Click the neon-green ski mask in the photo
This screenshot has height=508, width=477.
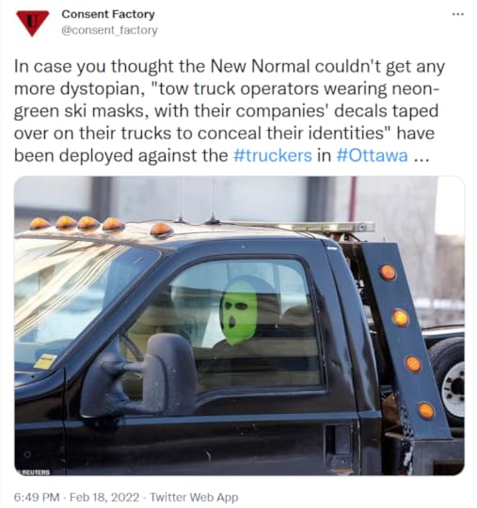(239, 311)
